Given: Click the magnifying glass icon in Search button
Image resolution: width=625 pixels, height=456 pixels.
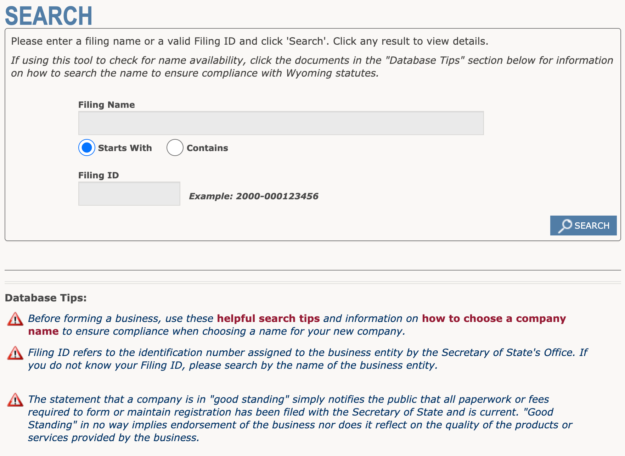Looking at the screenshot, I should 565,226.
